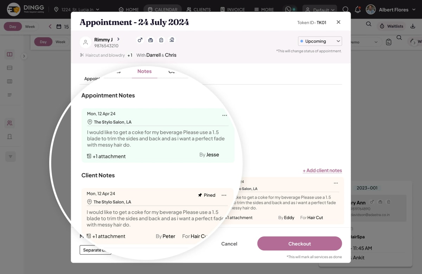Toggle the Pined marker on client note
The width and height of the screenshot is (422, 274).
coord(207,195)
